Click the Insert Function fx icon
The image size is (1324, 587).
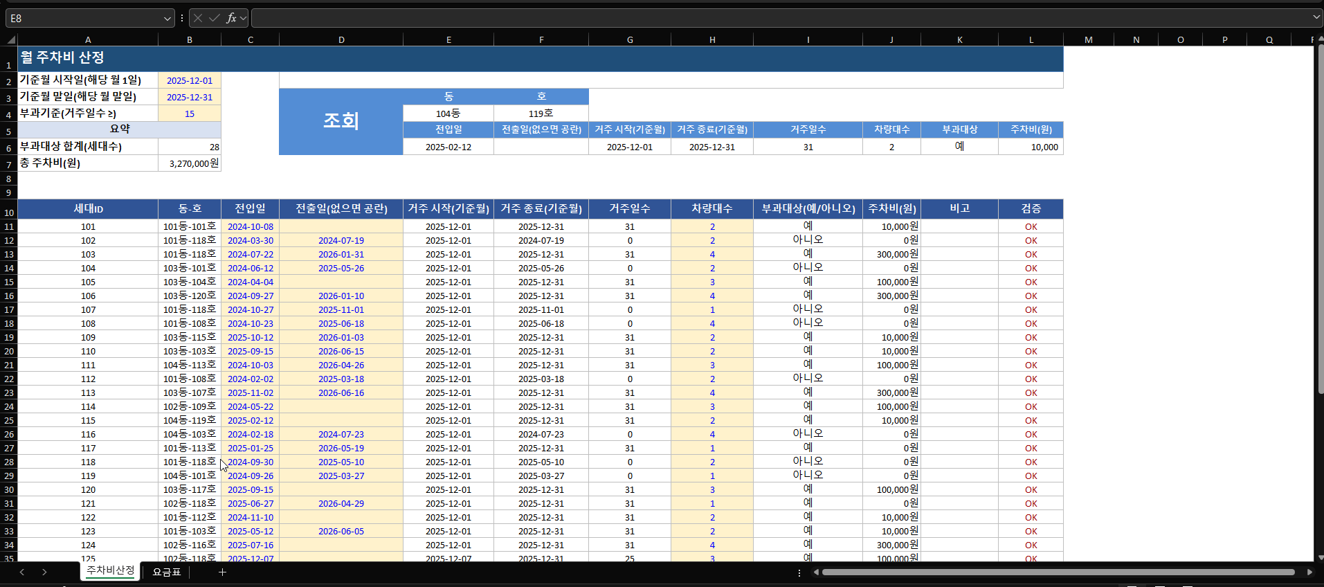[x=231, y=18]
